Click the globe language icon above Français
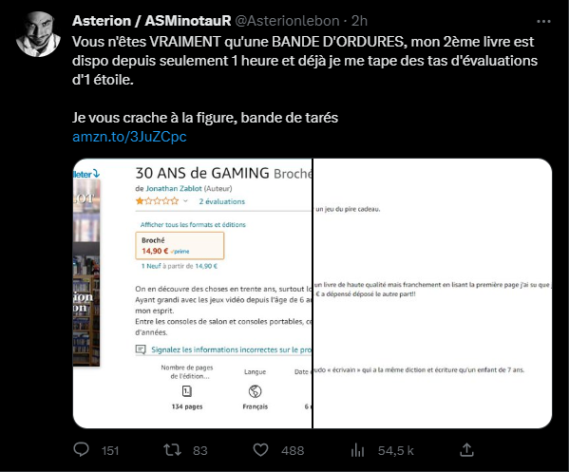Screen dimensions: 569x472 coord(256,391)
